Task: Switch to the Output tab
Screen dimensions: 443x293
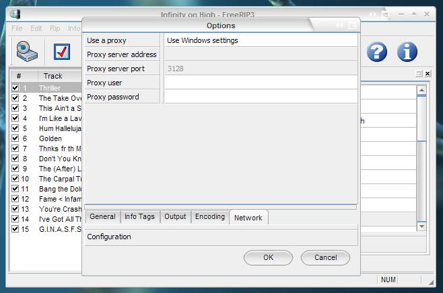Action: click(x=175, y=216)
